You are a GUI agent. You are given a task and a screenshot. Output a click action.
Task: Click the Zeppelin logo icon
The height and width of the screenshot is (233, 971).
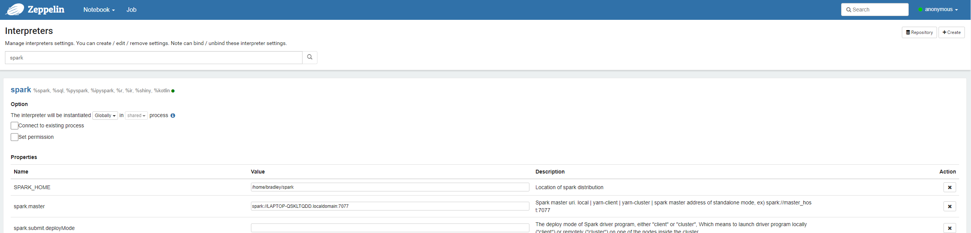pos(15,10)
